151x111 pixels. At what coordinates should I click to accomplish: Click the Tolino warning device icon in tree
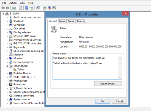tap(15, 70)
